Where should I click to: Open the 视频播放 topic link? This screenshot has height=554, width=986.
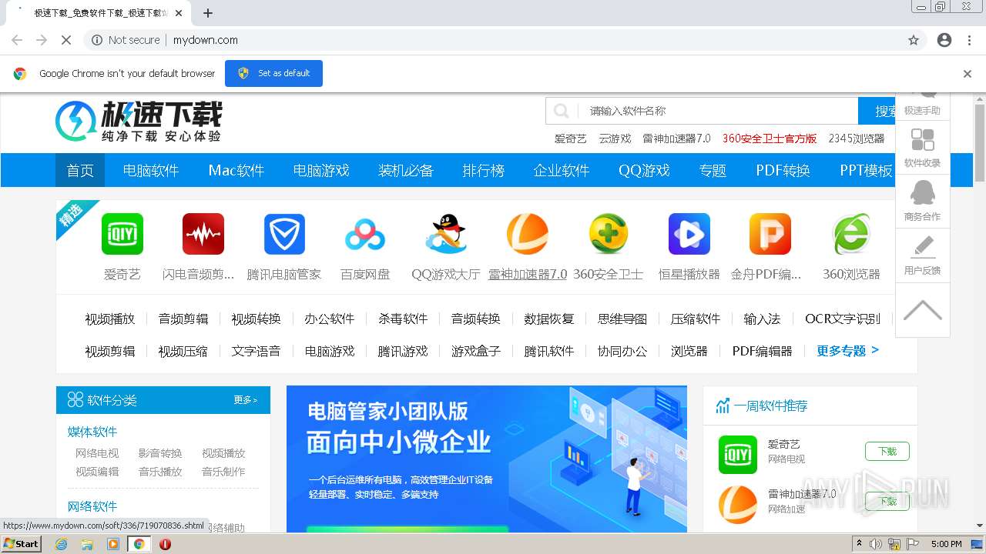pyautogui.click(x=110, y=319)
